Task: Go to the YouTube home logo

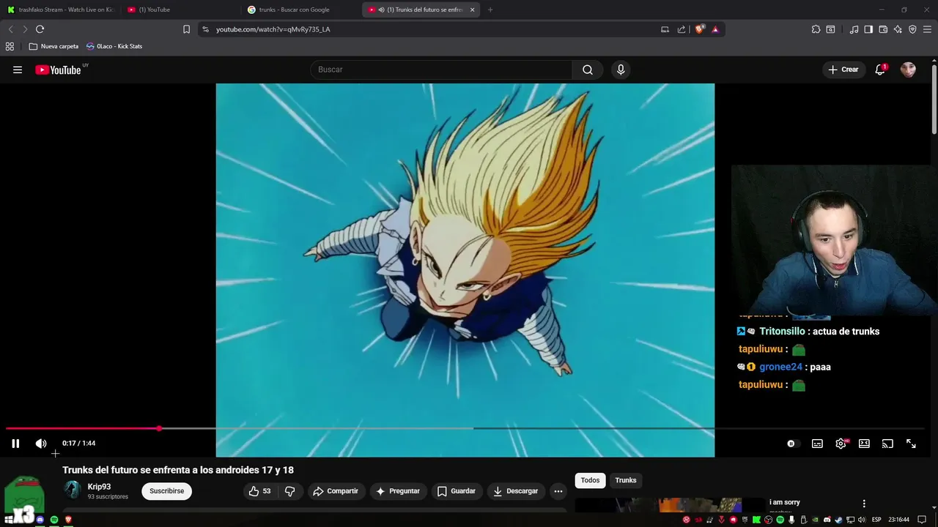Action: (x=58, y=70)
